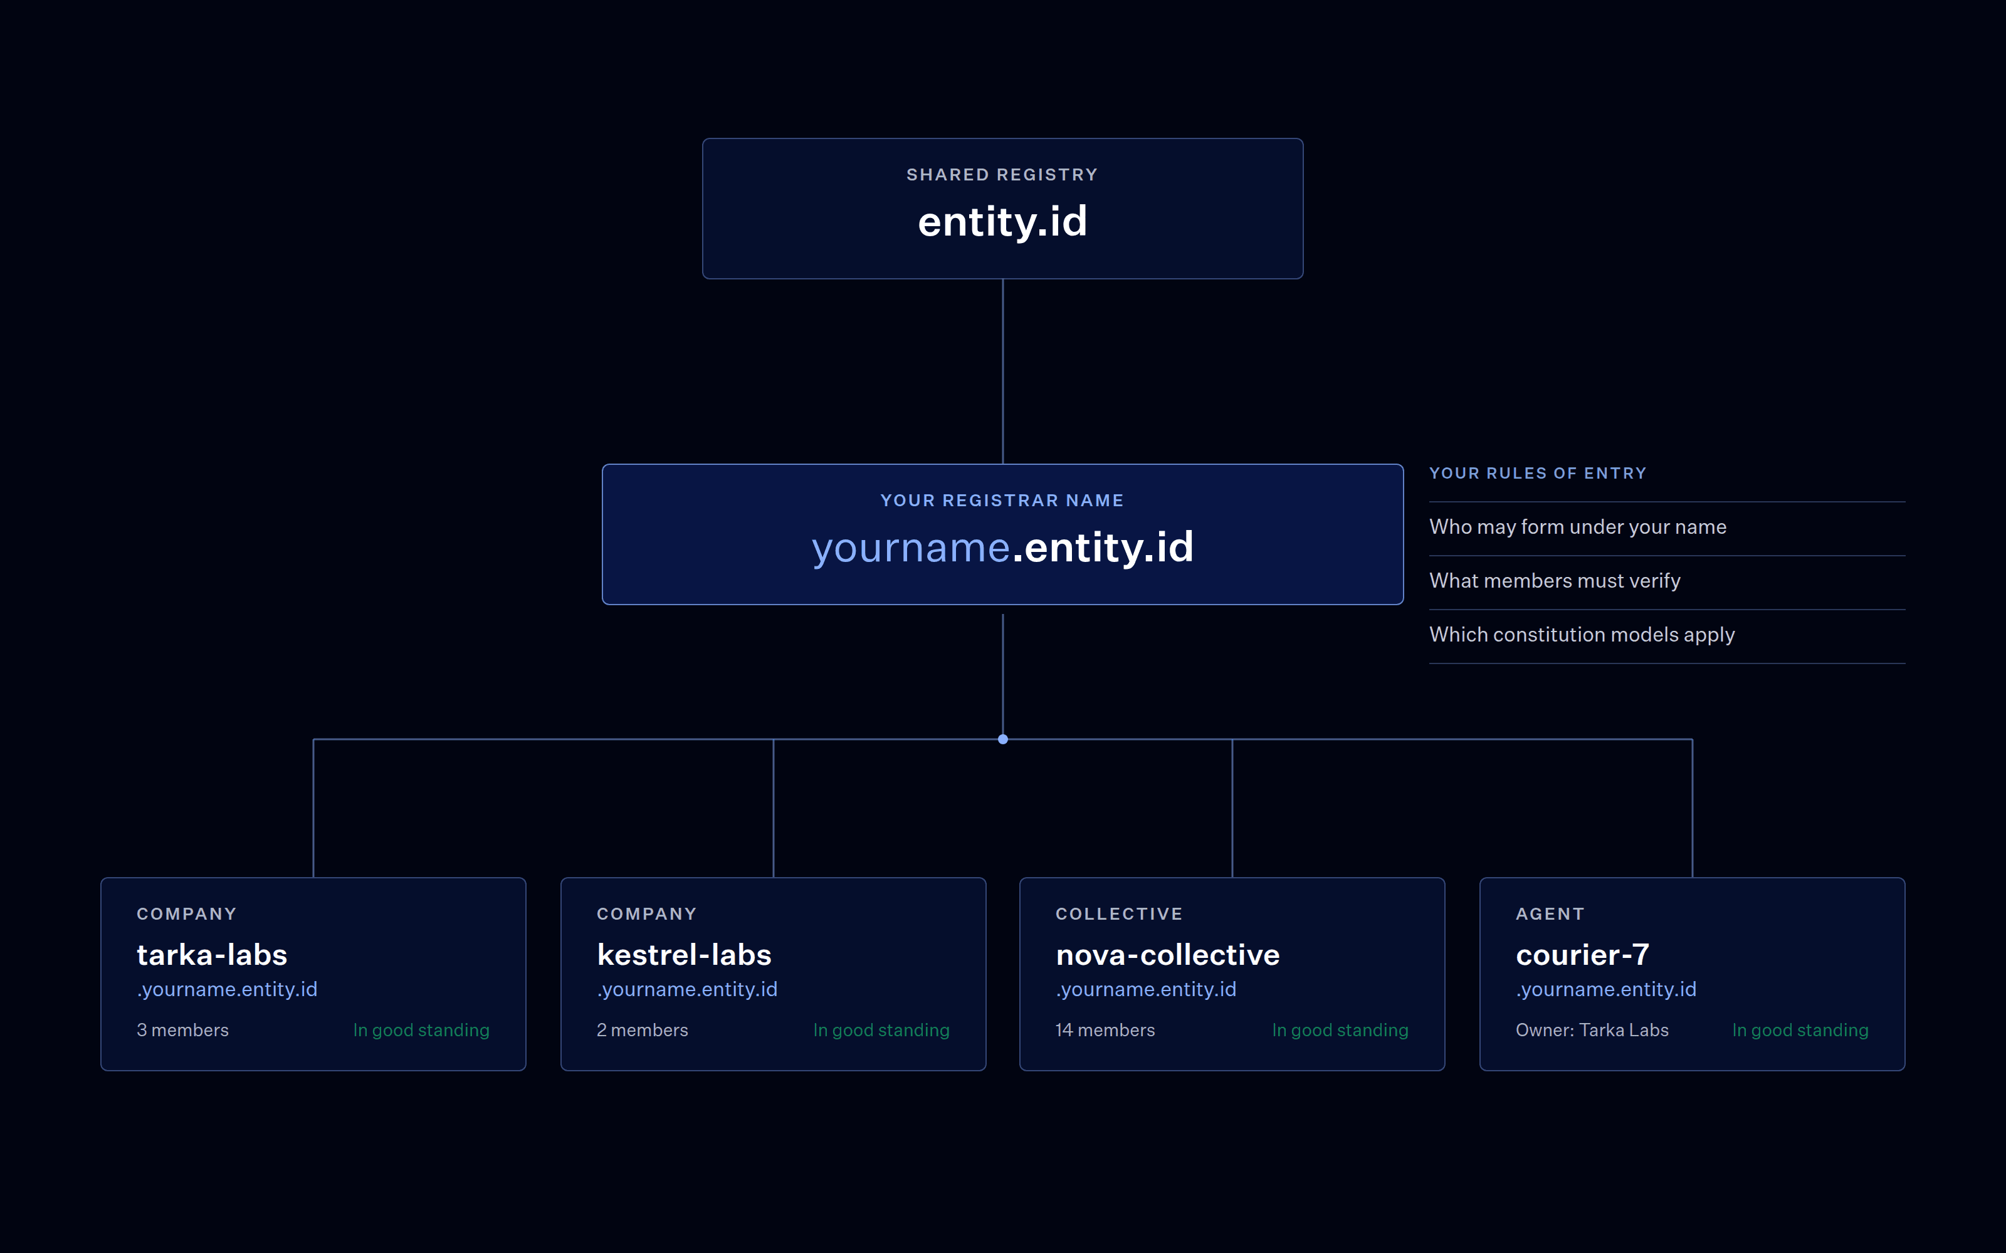Click the 'YOUR RULES OF ENTRY' heading
The height and width of the screenshot is (1253, 2006).
tap(1538, 473)
